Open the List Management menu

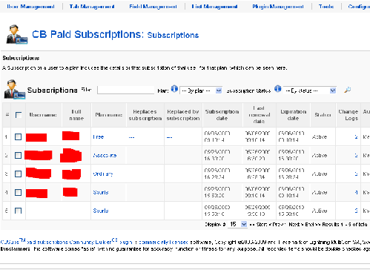(x=214, y=7)
